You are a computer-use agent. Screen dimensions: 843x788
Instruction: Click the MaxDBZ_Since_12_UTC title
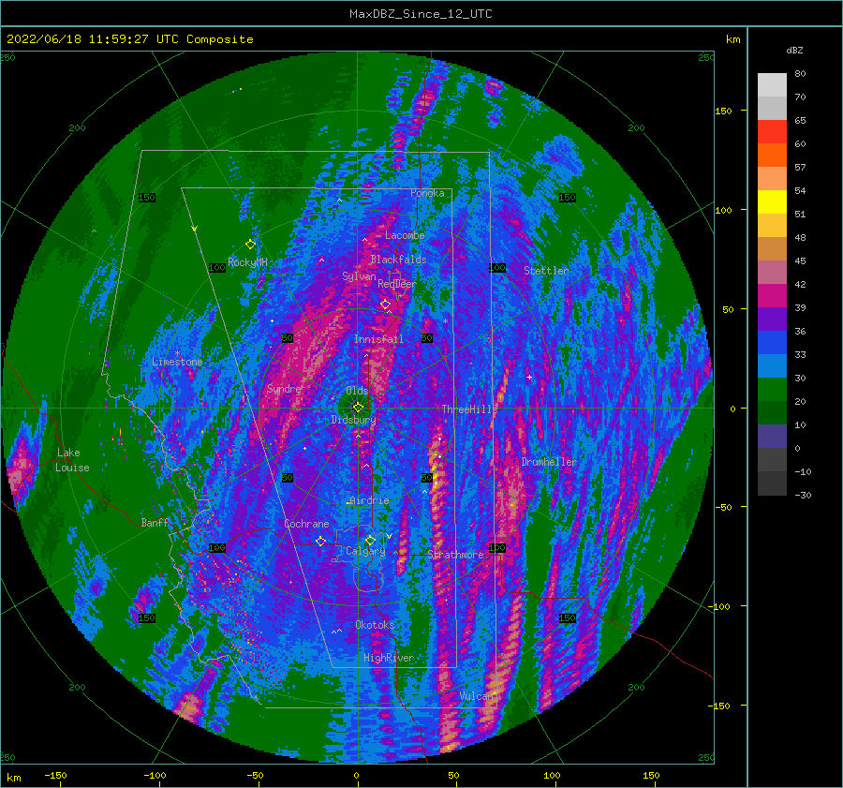(421, 14)
